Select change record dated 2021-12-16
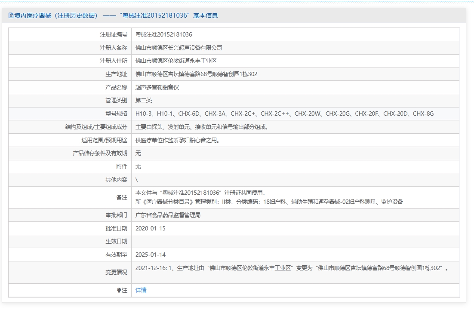474x310 pixels. click(x=292, y=268)
